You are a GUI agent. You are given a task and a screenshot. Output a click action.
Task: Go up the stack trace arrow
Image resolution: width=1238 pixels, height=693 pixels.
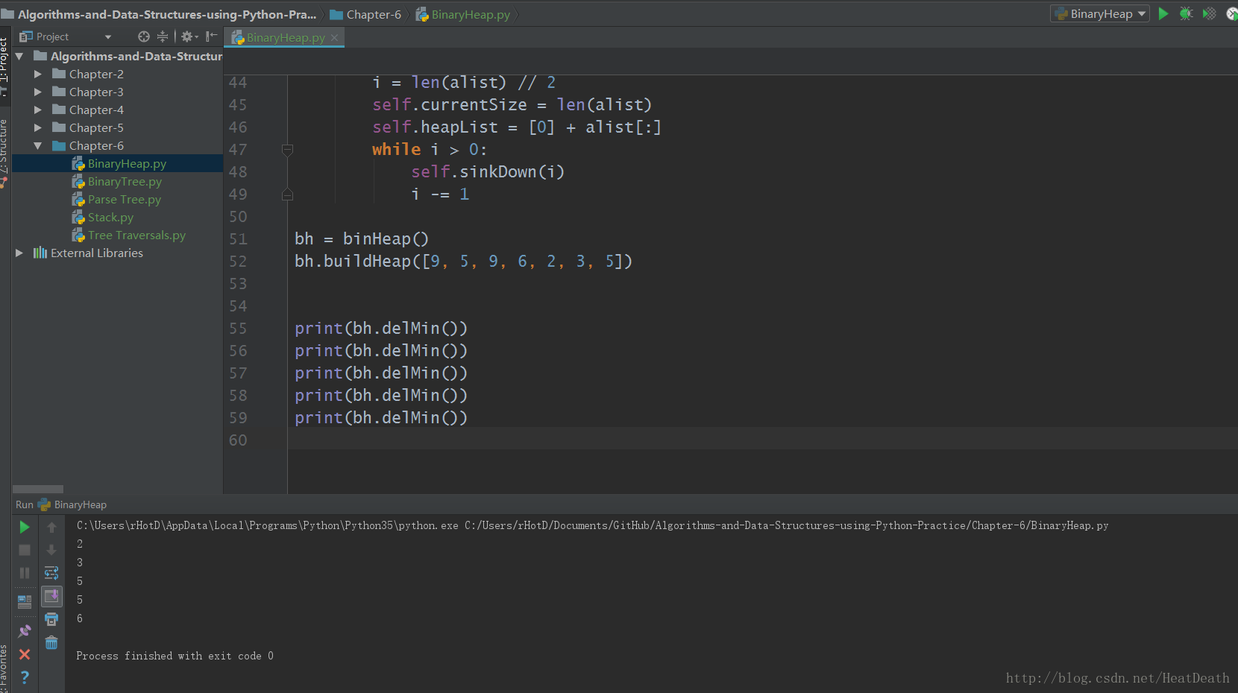pyautogui.click(x=51, y=527)
